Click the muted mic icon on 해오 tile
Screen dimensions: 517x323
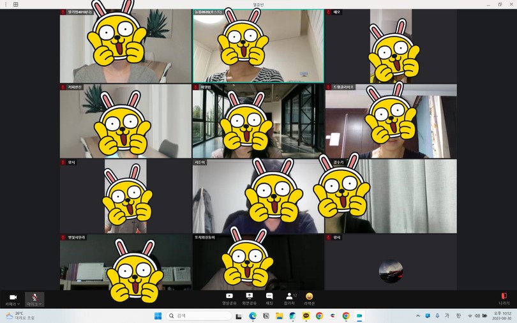pos(329,12)
